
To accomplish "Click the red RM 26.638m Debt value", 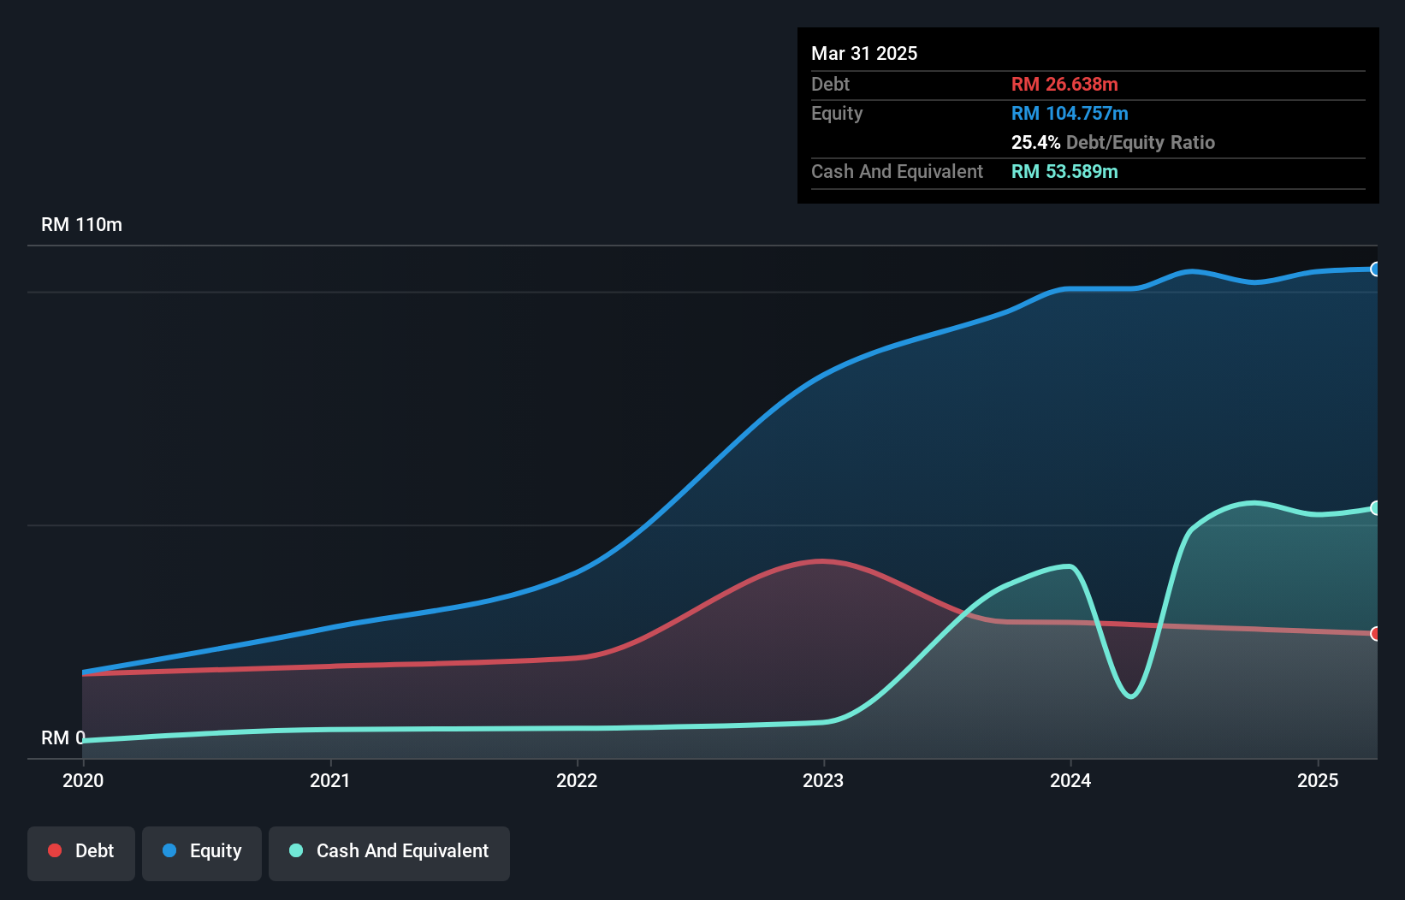I will point(1064,84).
